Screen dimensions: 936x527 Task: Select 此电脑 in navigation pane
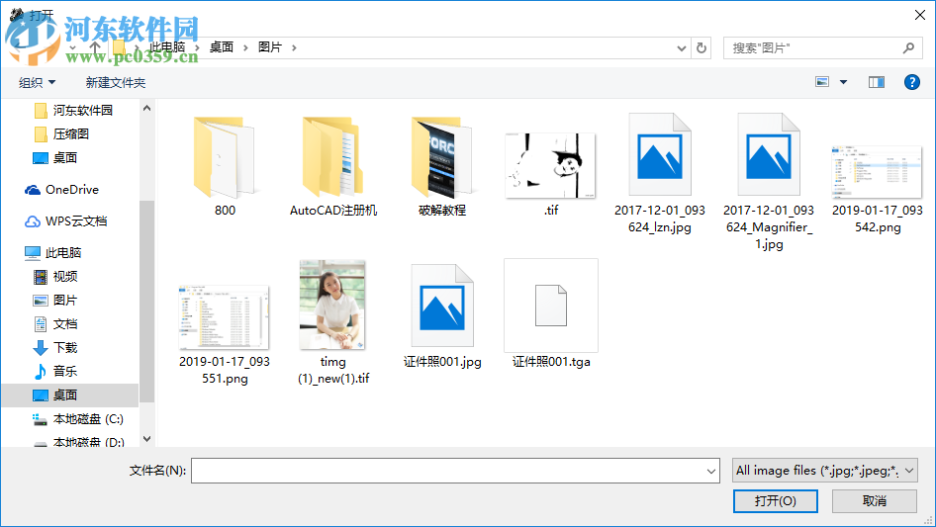point(52,253)
